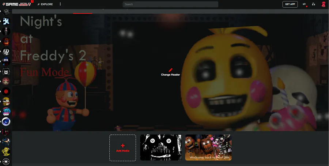Open the Cinema 4D sphere community icon
The image size is (329, 166).
6,122
